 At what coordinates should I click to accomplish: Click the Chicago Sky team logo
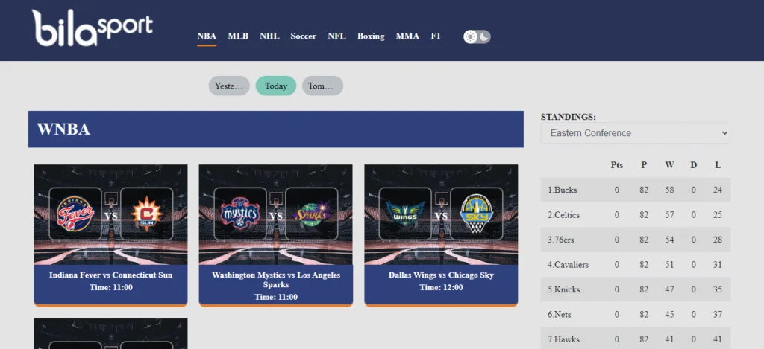pos(477,214)
